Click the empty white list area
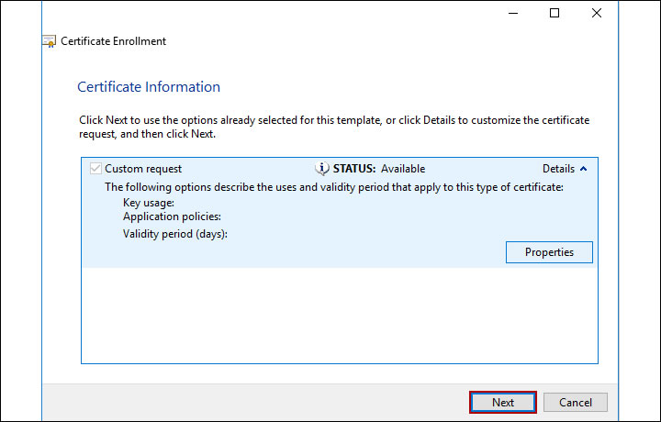661x422 pixels. point(338,316)
